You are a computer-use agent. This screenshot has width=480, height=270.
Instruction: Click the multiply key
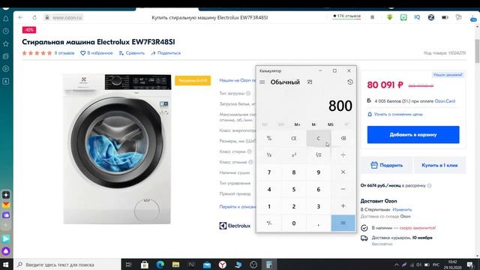pos(343,172)
